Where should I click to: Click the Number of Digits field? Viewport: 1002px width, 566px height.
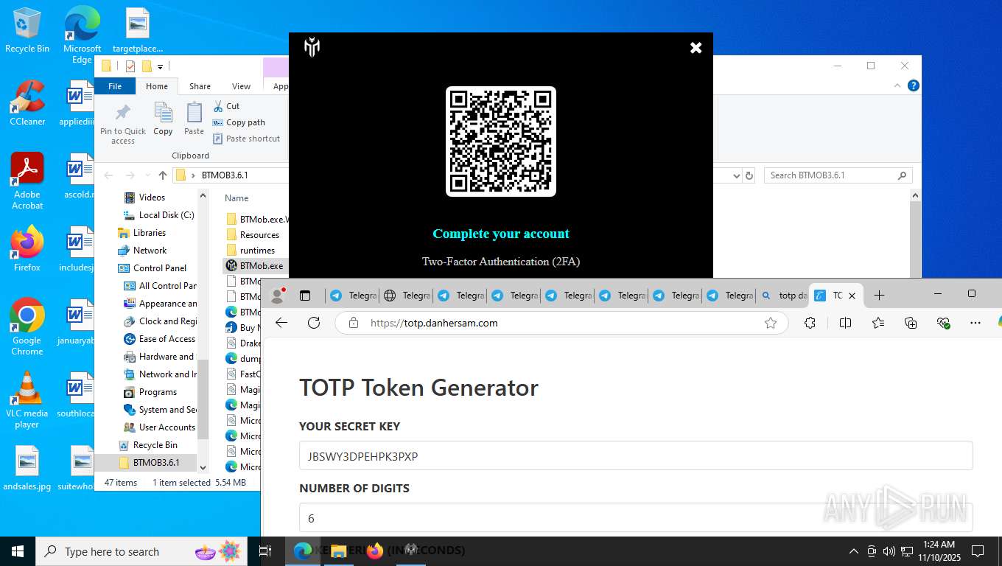click(636, 518)
